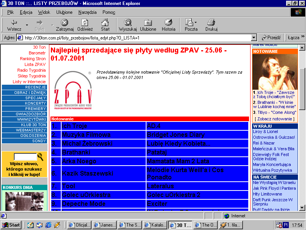Click the Ich Troje chart entry
Image resolution: width=306 pixels, height=230 pixels.
(74, 126)
